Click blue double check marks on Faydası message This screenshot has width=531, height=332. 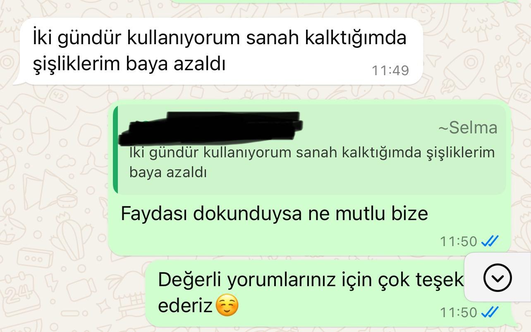(490, 241)
